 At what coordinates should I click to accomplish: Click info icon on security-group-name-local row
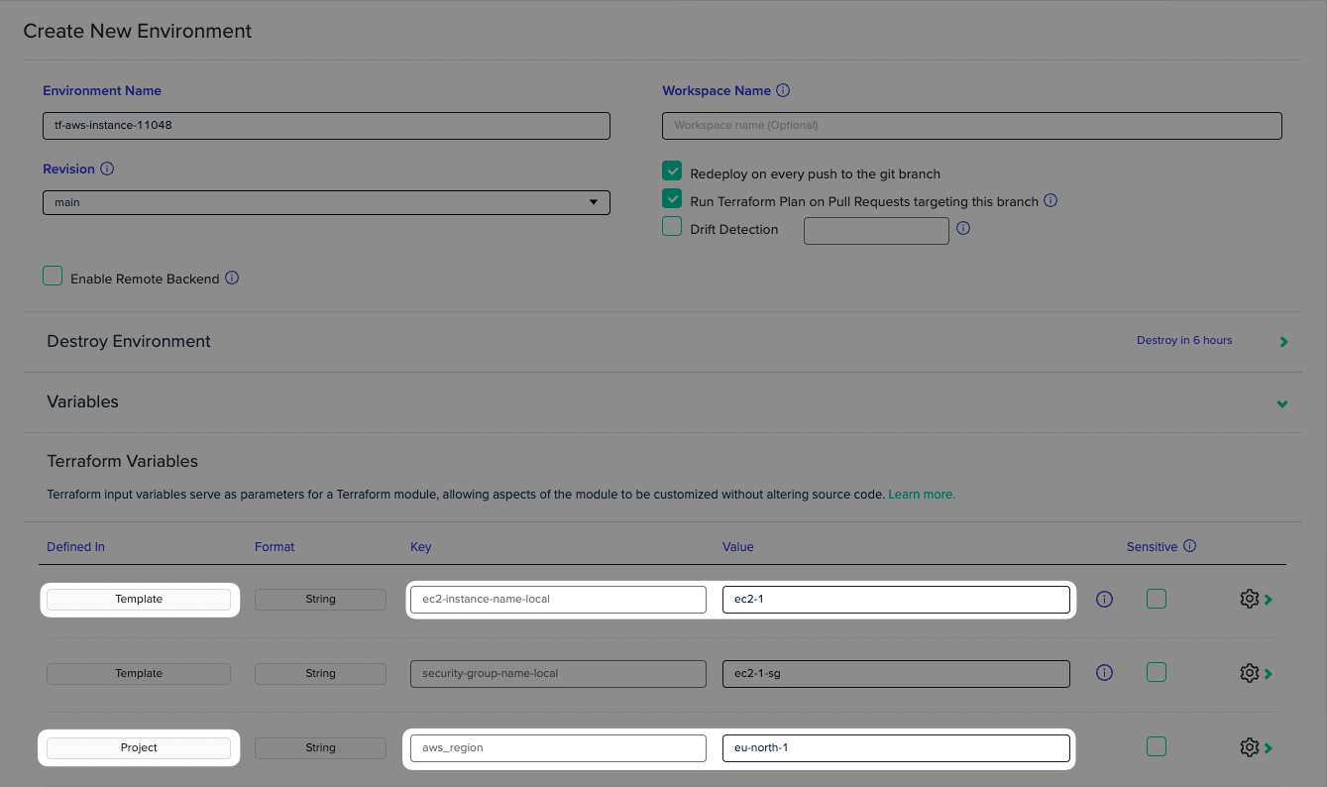click(1104, 673)
